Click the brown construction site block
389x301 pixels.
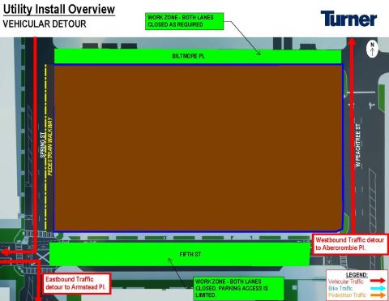tap(199, 148)
